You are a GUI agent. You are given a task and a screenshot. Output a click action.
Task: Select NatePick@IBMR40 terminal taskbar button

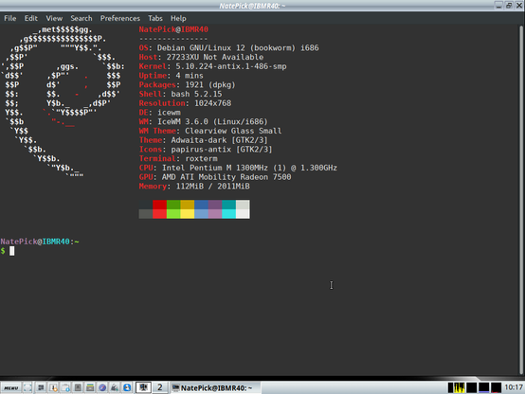pos(215,387)
